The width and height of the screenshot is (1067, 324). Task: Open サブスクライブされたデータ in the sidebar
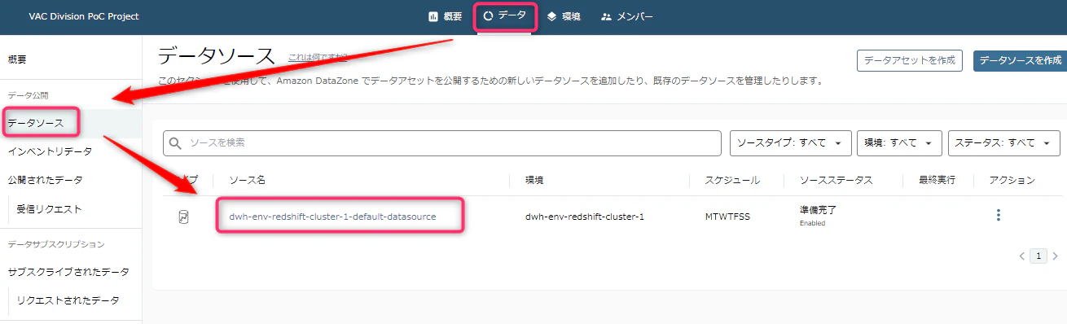tap(68, 271)
